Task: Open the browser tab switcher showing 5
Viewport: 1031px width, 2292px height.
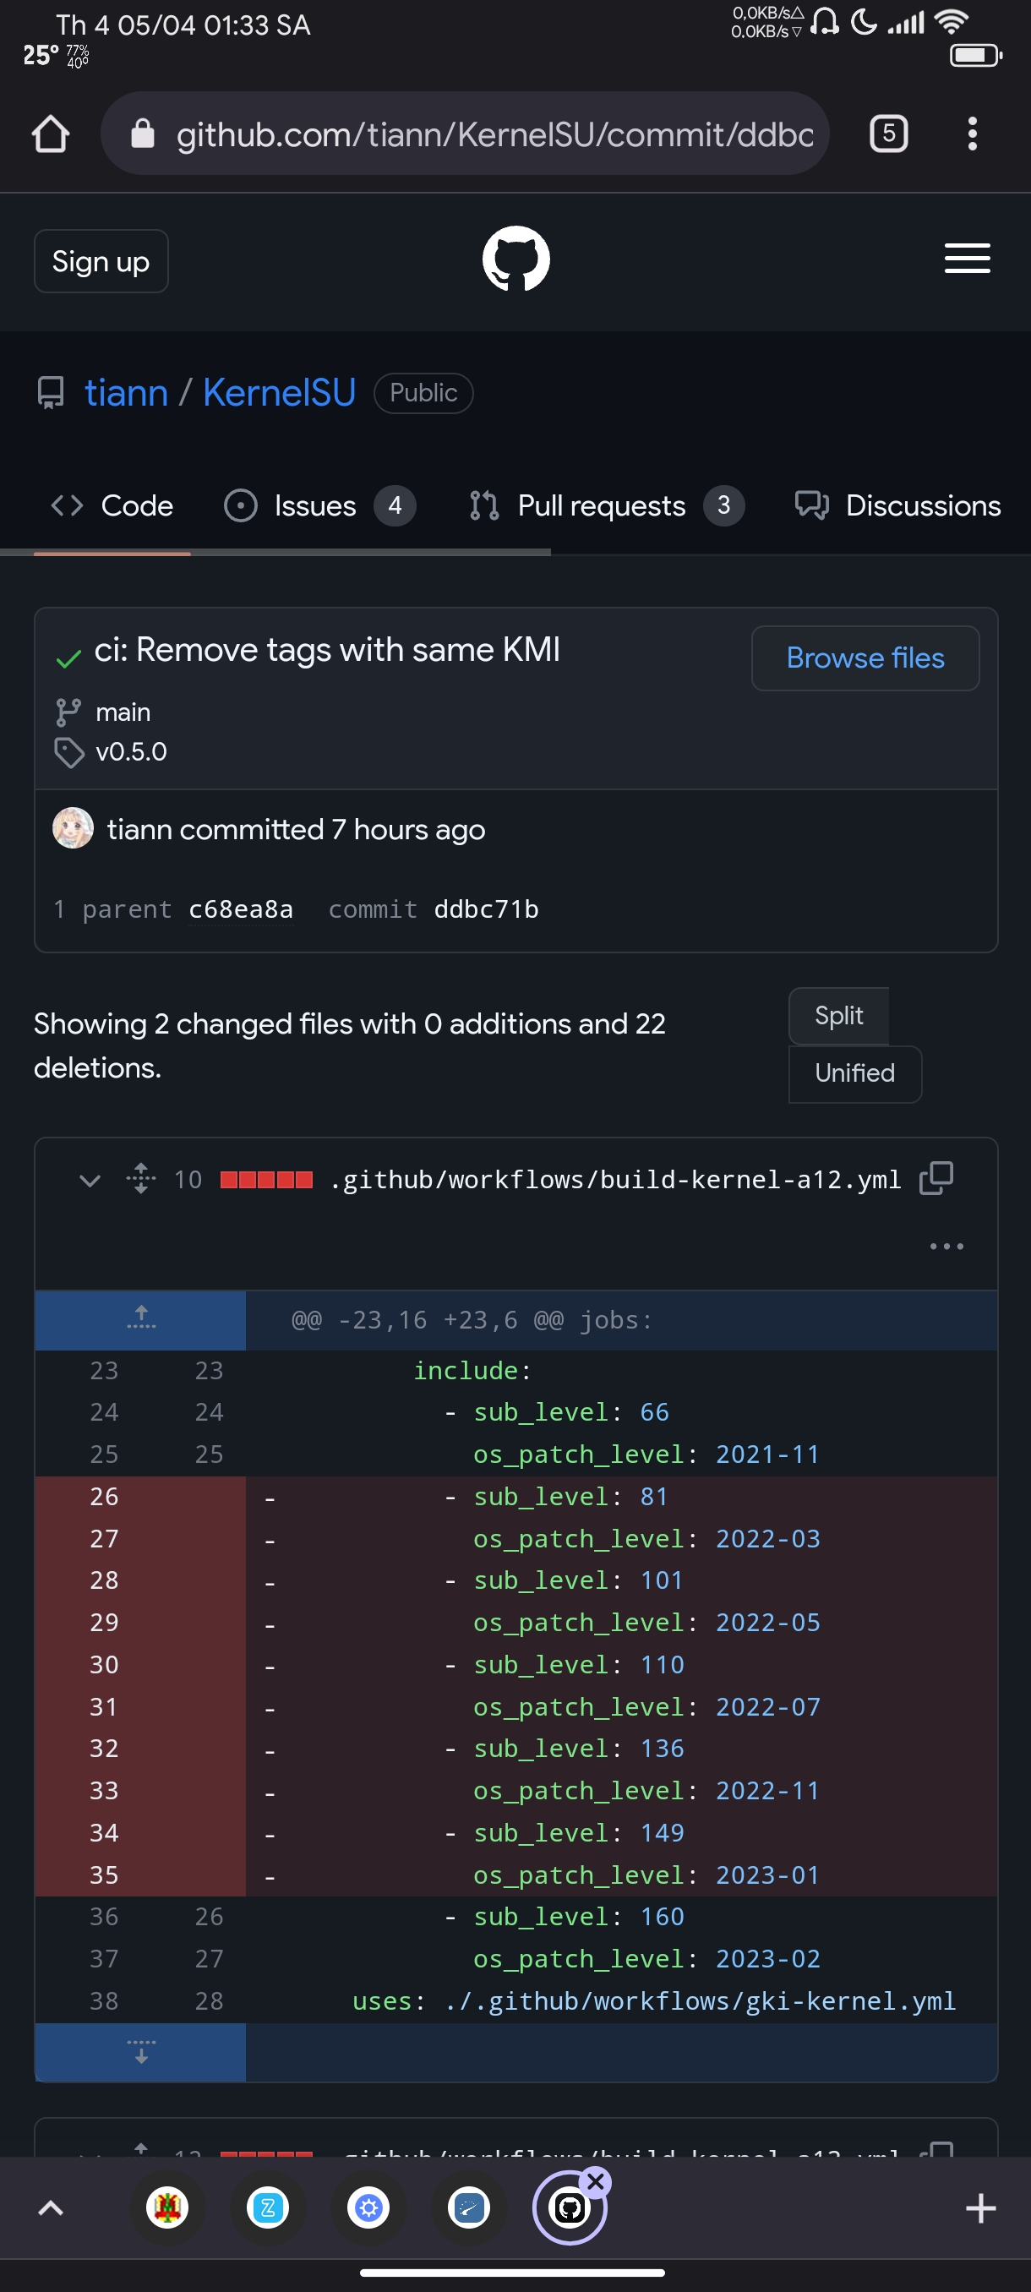Action: (x=888, y=134)
